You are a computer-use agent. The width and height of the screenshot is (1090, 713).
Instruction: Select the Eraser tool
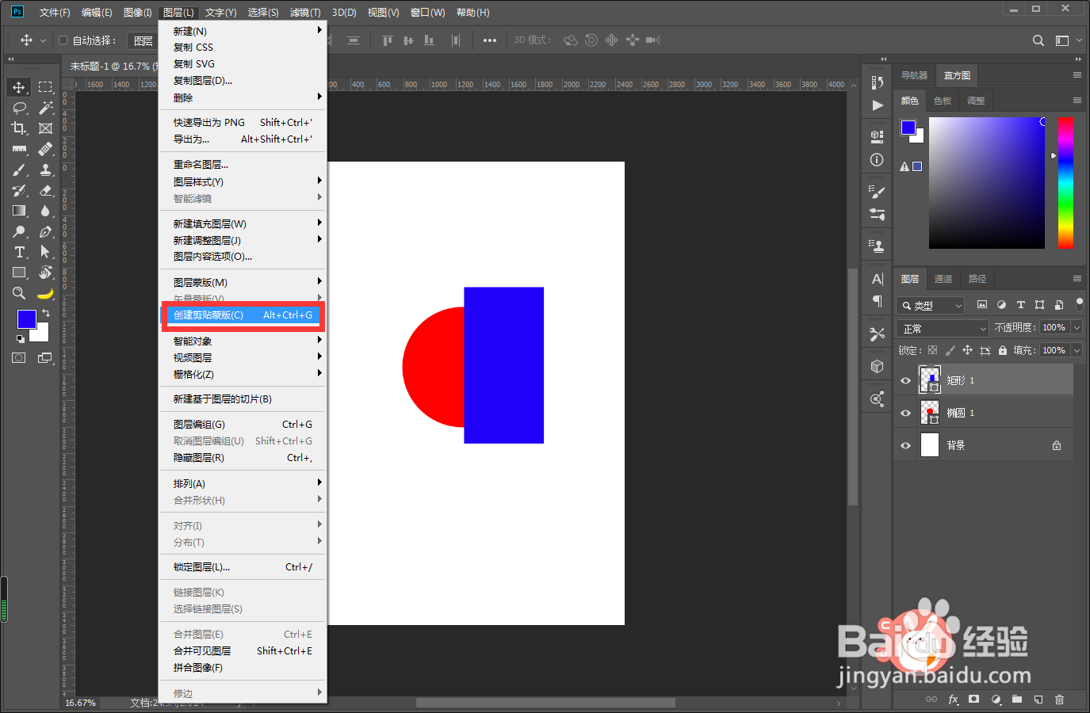tap(45, 190)
